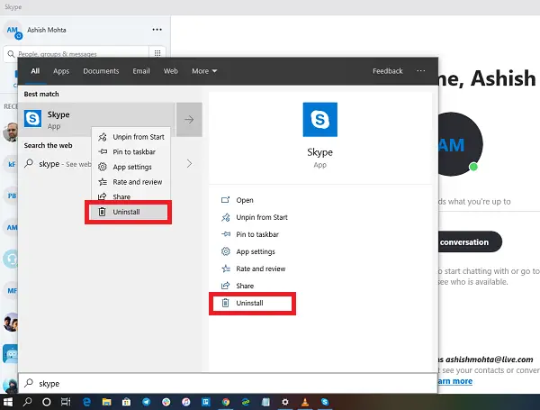This screenshot has height=410, width=540.
Task: Click Pin to taskbar pin icon in context menu
Action: [x=103, y=151]
